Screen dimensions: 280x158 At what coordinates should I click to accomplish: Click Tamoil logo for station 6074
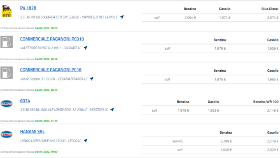(x=7, y=103)
